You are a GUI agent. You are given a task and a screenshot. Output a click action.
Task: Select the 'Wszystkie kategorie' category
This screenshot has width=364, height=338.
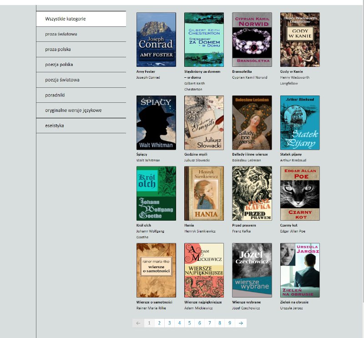(x=81, y=19)
